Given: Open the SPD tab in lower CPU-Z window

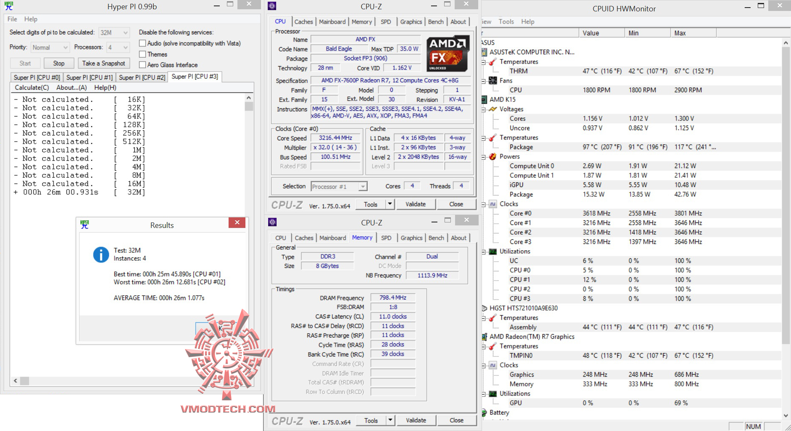Looking at the screenshot, I should (386, 238).
